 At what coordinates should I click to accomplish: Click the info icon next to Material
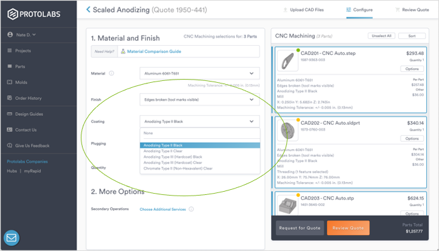coord(111,73)
